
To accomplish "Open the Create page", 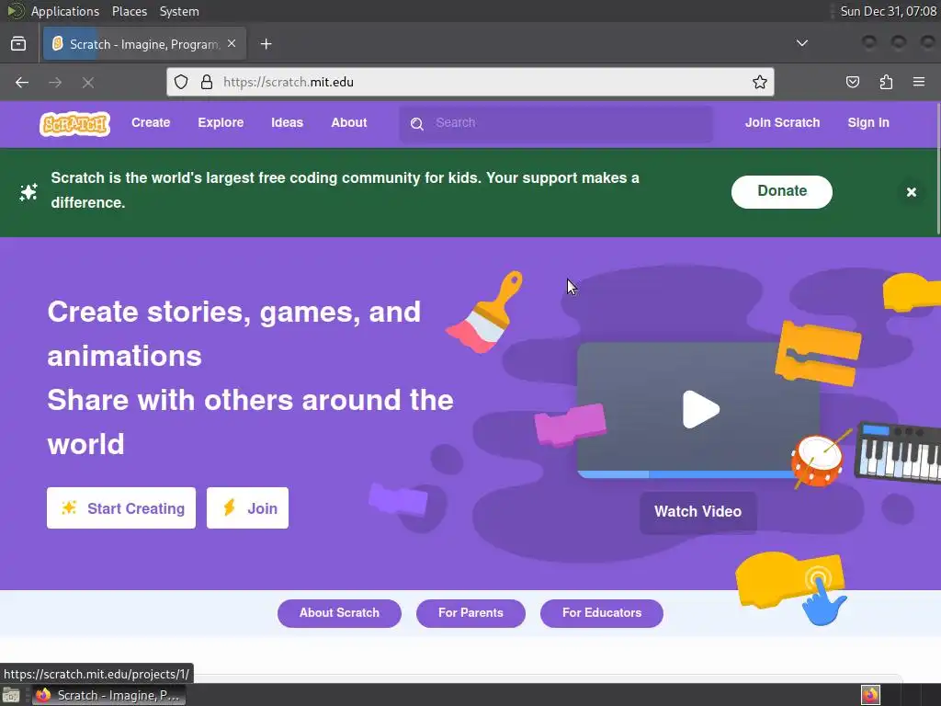I will pos(151,122).
